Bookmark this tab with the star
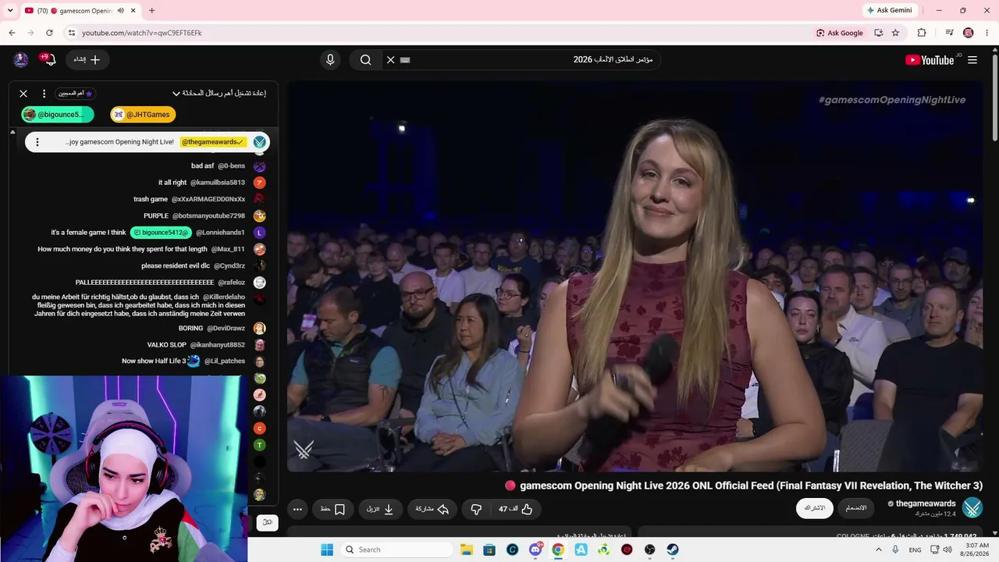The height and width of the screenshot is (562, 999). (895, 33)
